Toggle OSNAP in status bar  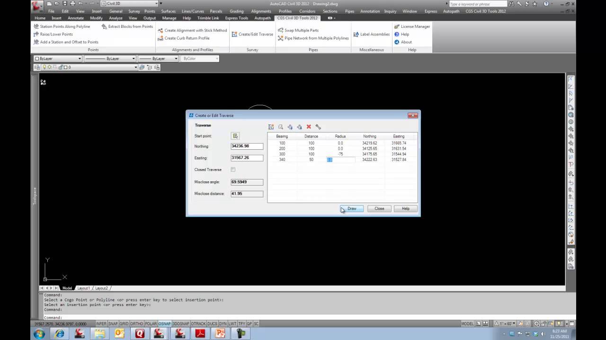[164, 323]
